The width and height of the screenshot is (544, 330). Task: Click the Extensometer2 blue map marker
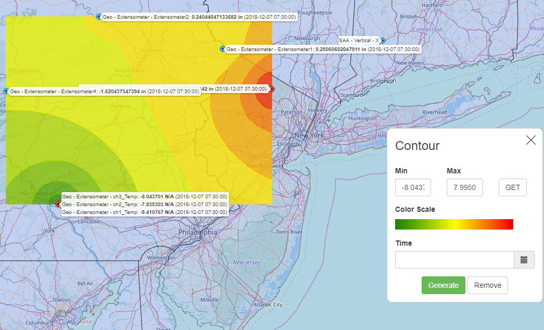[x=98, y=17]
